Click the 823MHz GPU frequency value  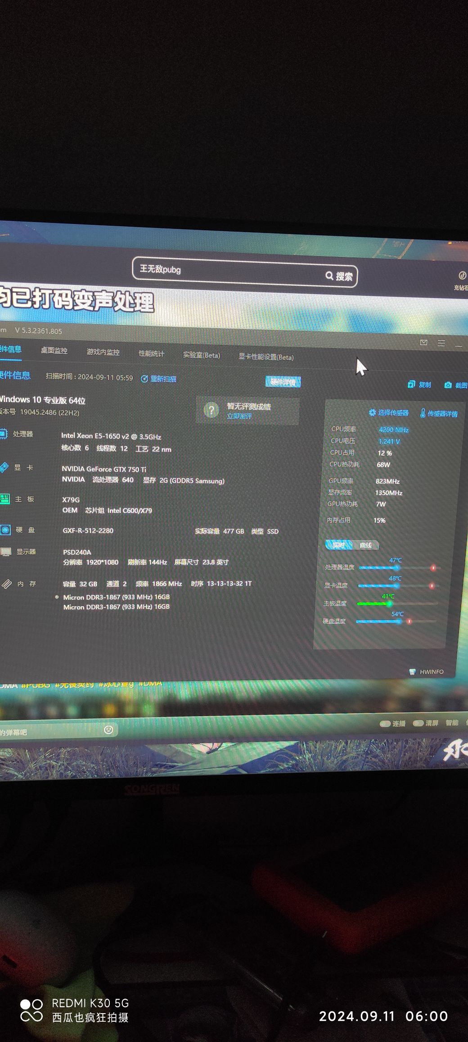coord(387,481)
